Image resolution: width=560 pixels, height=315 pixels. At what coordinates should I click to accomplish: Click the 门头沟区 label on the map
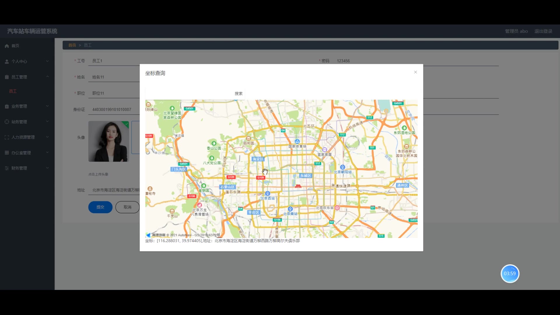click(179, 169)
